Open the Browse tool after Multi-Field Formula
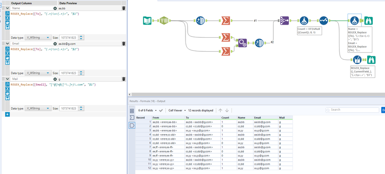The width and height of the screenshot is (385, 174). [371, 60]
